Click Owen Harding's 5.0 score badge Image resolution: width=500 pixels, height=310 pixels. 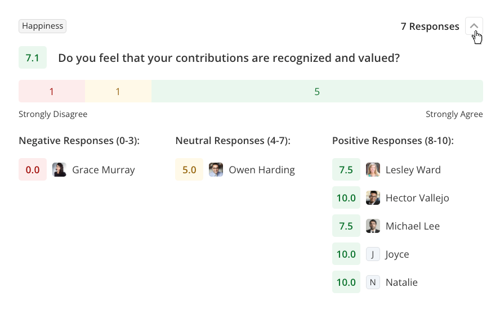coord(189,170)
